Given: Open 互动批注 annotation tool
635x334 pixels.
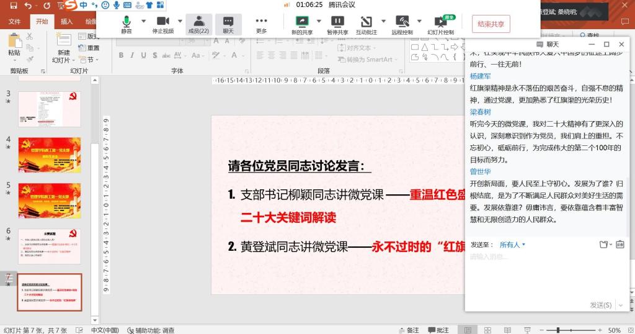Looking at the screenshot, I should 366,24.
